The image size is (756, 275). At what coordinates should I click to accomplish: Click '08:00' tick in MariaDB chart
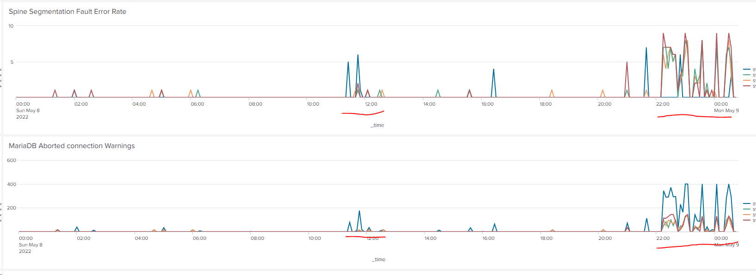pyautogui.click(x=257, y=238)
